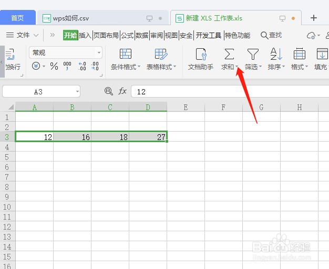Switch to the 插入 ribbon tab
Viewport: 329px width, 269px height.
(85, 35)
